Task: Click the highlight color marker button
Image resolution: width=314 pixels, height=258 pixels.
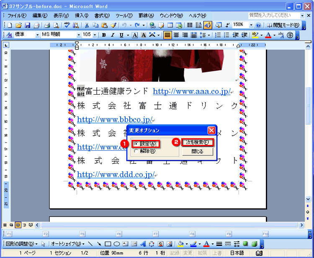Action: [x=255, y=35]
